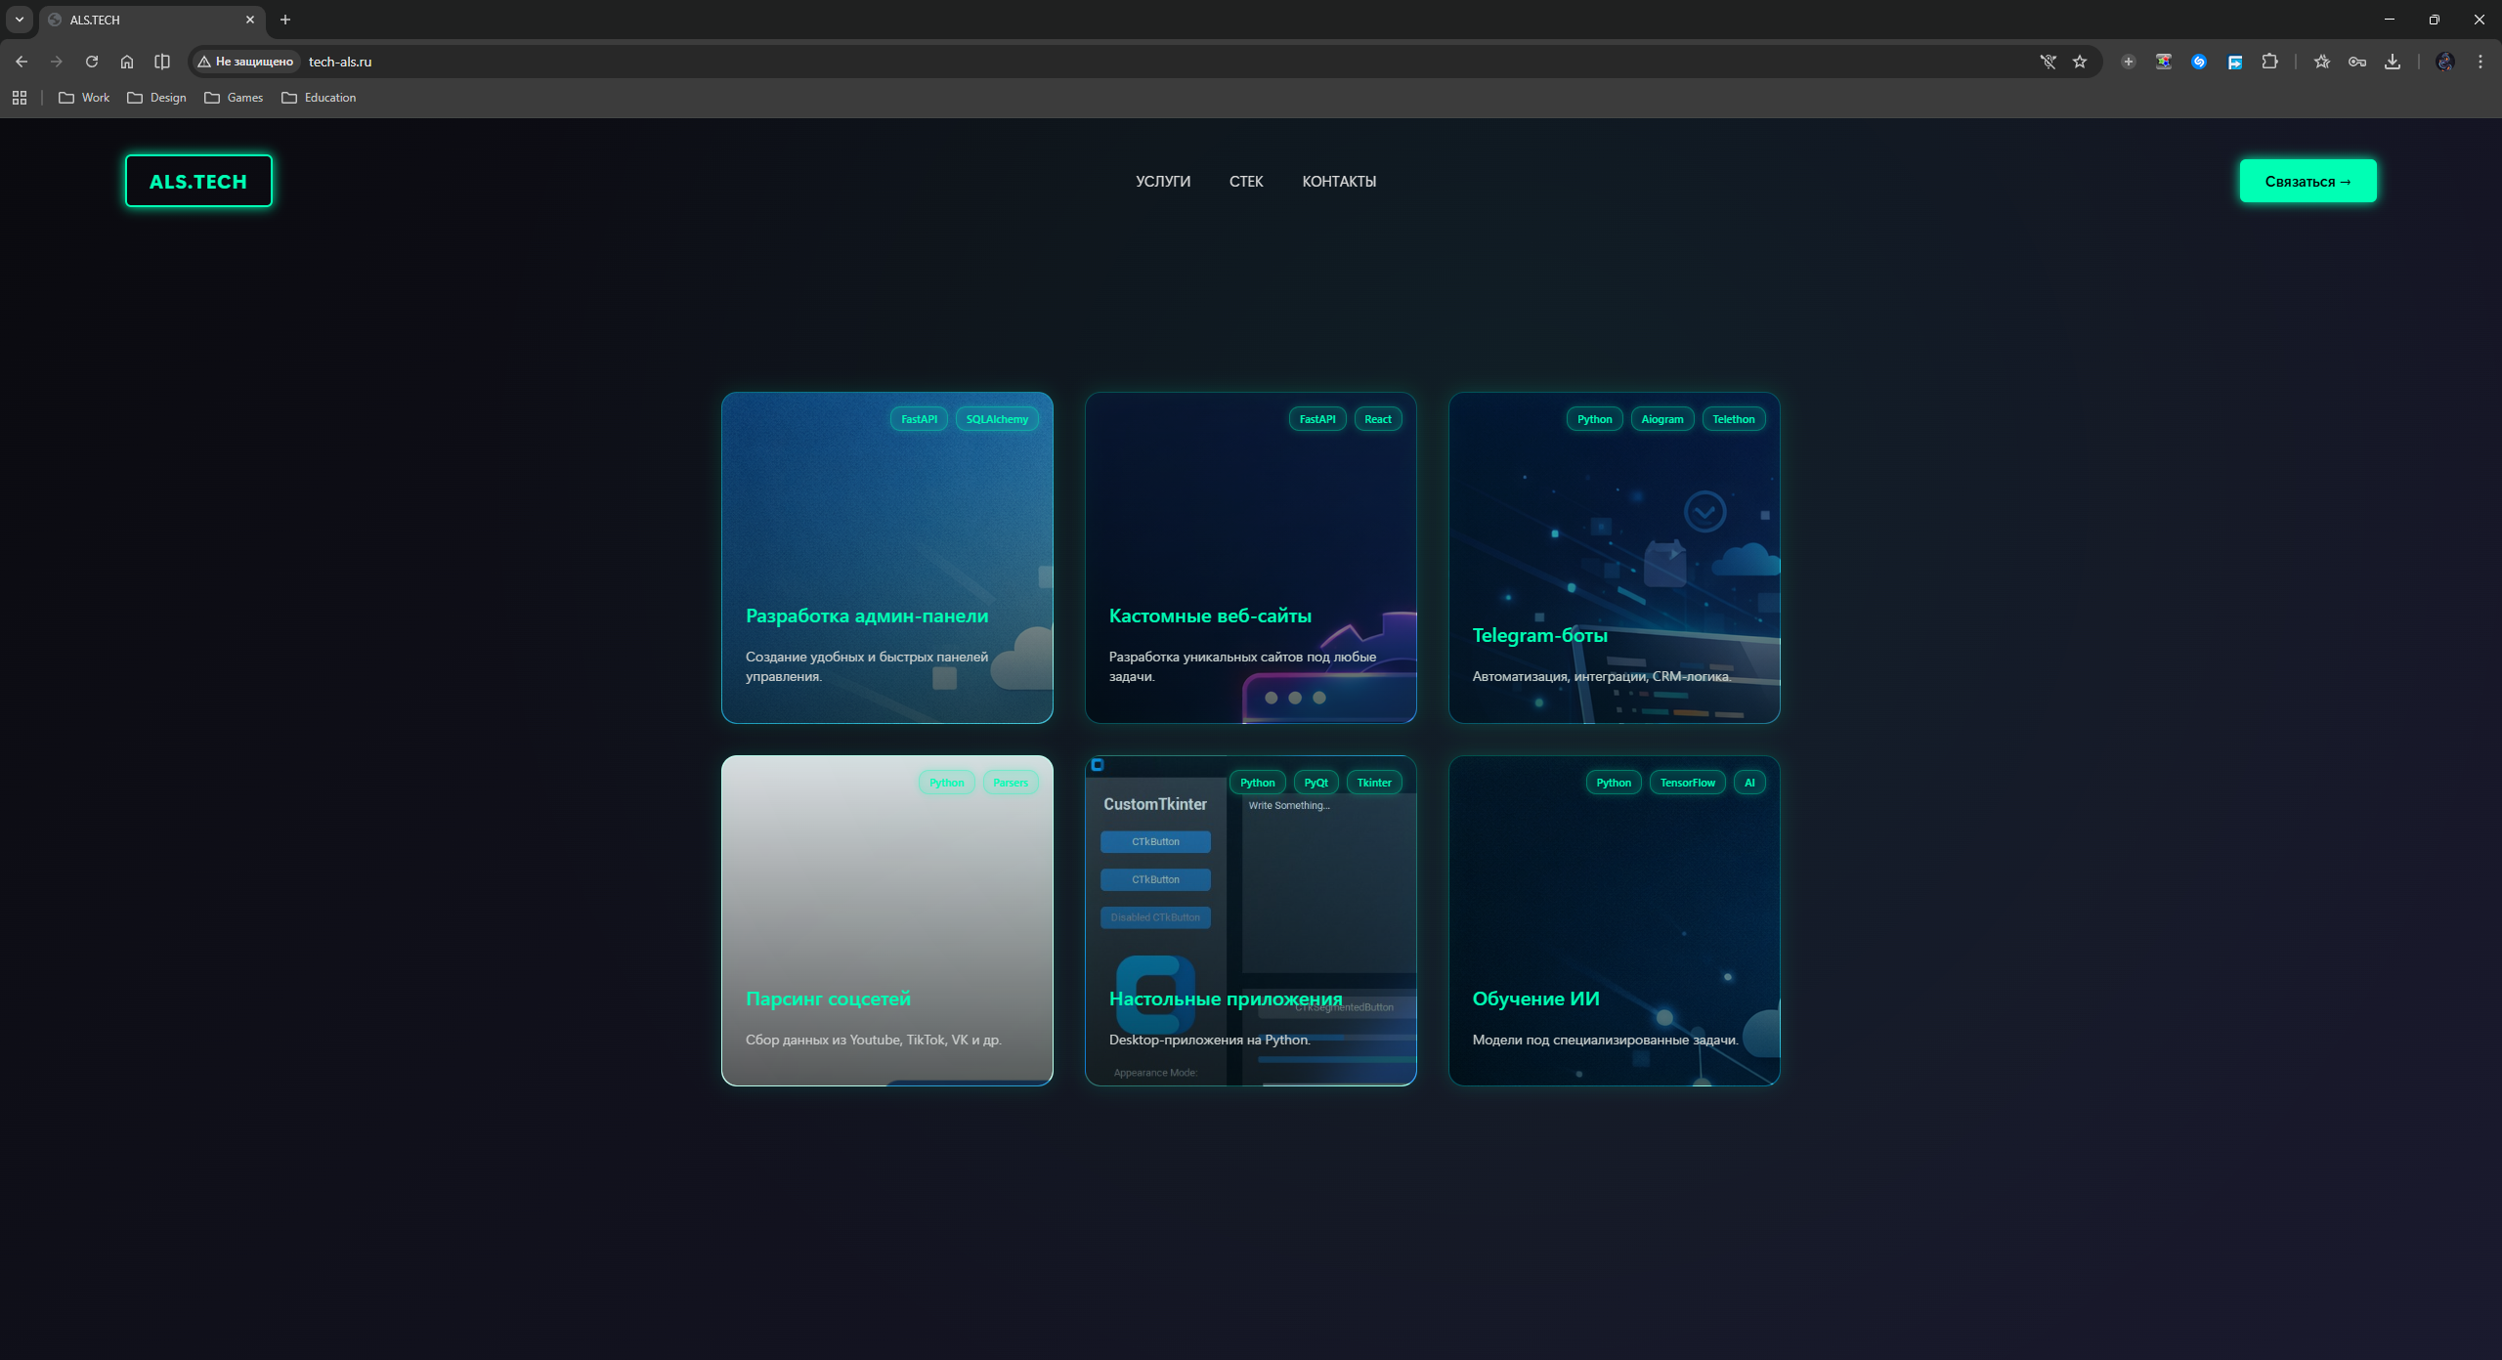Click FastAPI tag on the веб-сайты card
The height and width of the screenshot is (1360, 2502).
[1317, 419]
